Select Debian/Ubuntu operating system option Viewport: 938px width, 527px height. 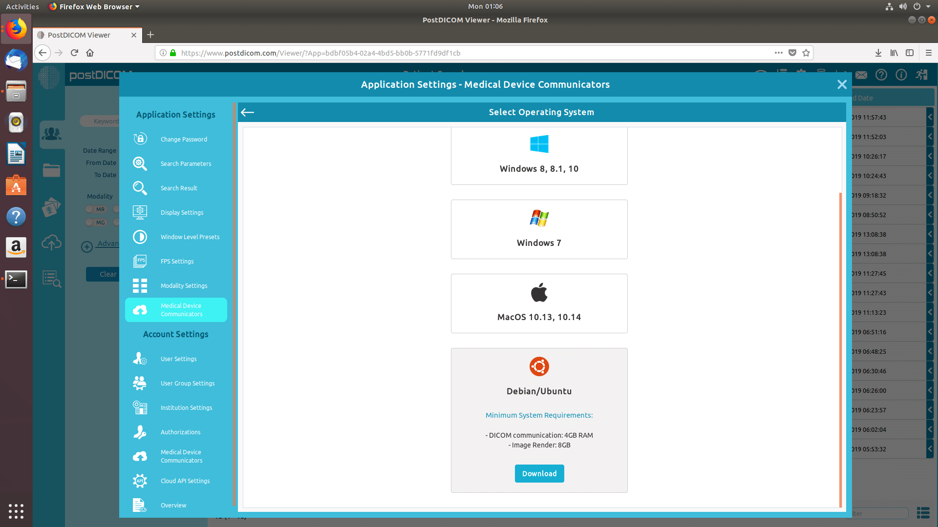point(538,391)
